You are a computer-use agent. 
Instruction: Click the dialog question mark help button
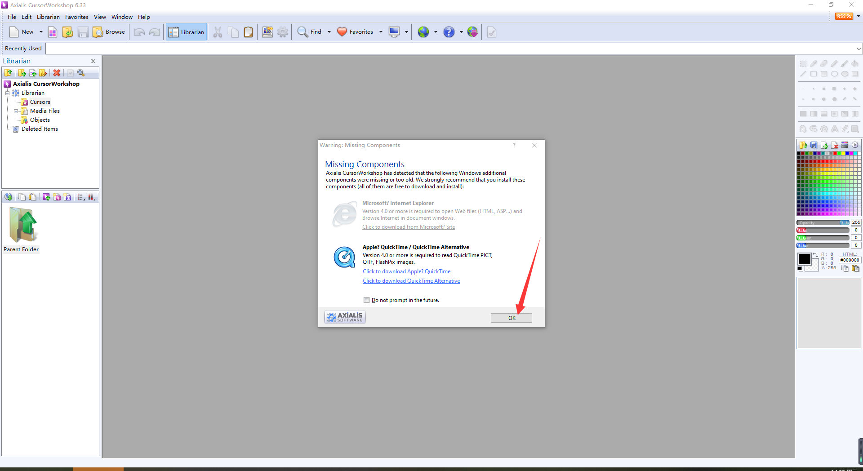[514, 145]
